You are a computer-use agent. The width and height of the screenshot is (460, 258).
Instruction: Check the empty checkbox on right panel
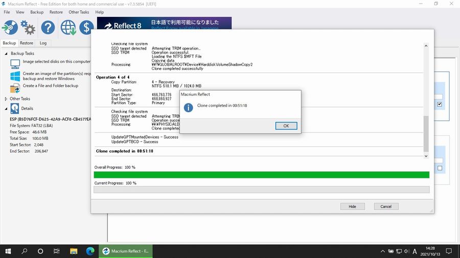coord(440,168)
